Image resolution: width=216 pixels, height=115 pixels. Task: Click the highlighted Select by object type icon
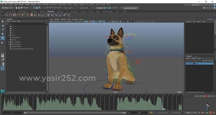[x=37, y=8]
